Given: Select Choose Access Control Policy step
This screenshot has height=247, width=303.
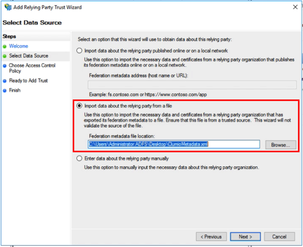Looking at the screenshot, I should coord(32,68).
